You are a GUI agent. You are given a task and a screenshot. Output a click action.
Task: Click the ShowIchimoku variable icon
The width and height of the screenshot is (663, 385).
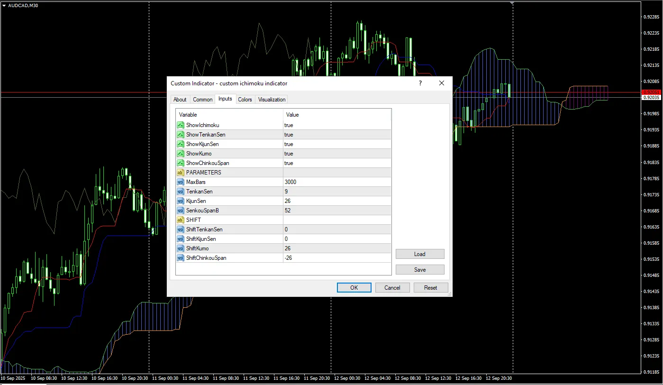point(180,125)
